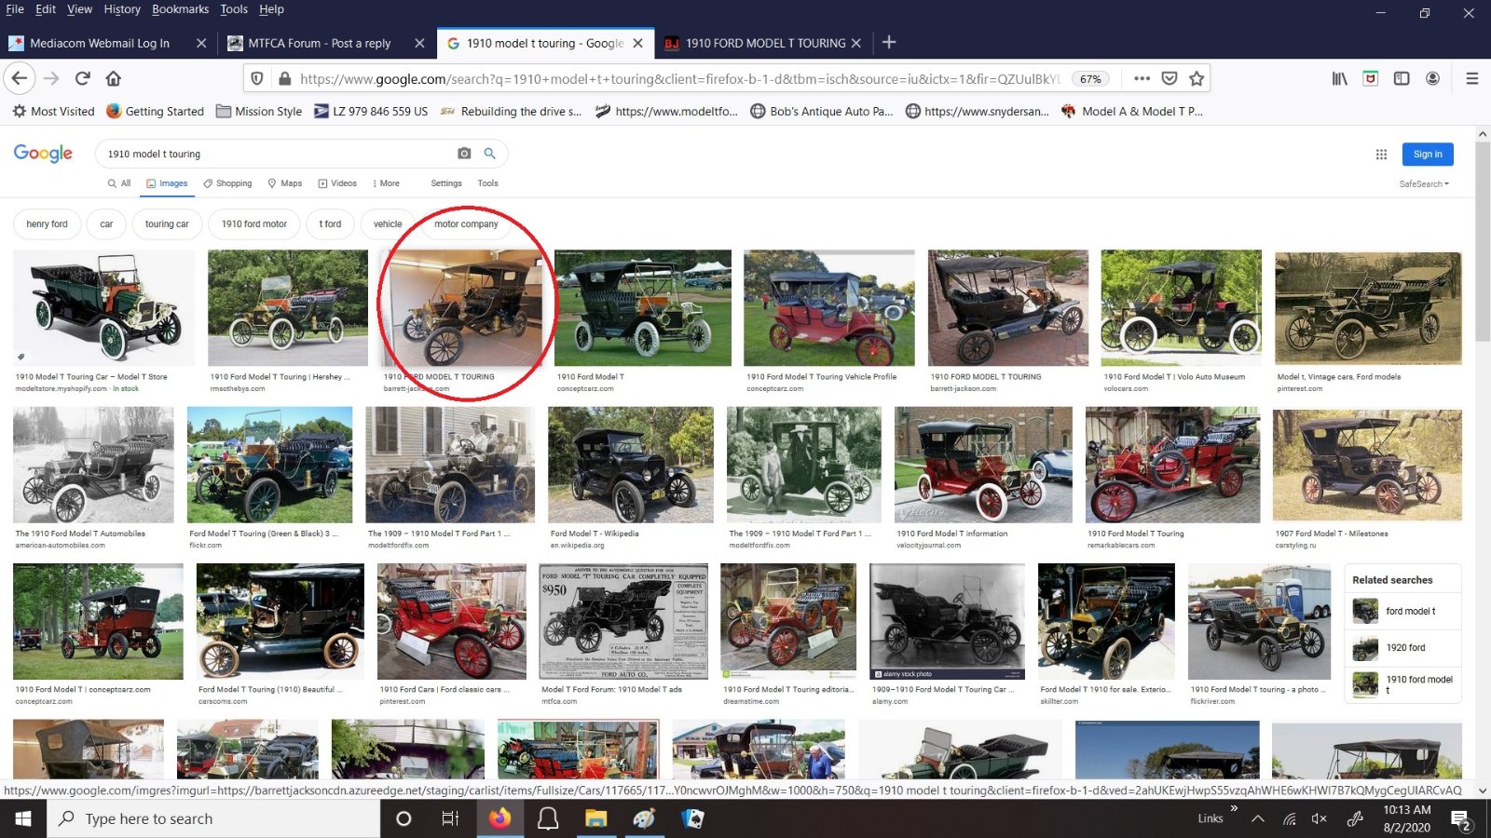Click the Firefox reload page icon
The image size is (1491, 838).
point(83,79)
